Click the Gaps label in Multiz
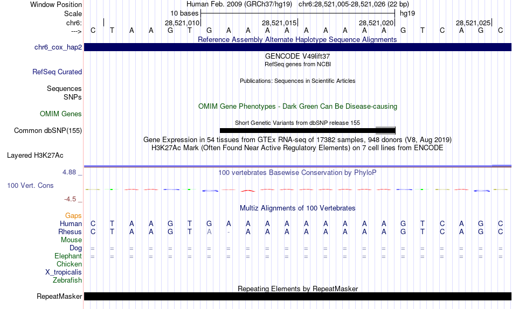The image size is (512, 309). tap(73, 216)
